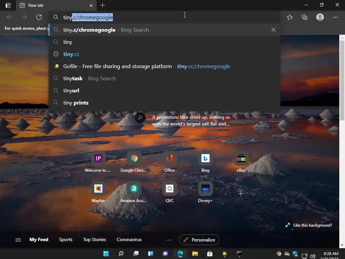Click the Personalize button
This screenshot has height=259, width=345.
[199, 240]
